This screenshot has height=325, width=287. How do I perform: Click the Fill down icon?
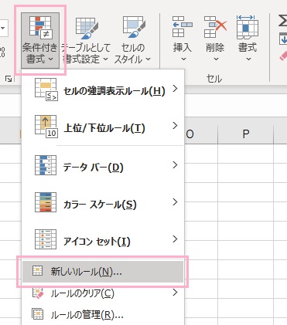pyautogui.click(x=283, y=39)
